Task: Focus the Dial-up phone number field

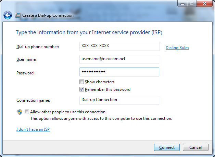Action: [119, 46]
